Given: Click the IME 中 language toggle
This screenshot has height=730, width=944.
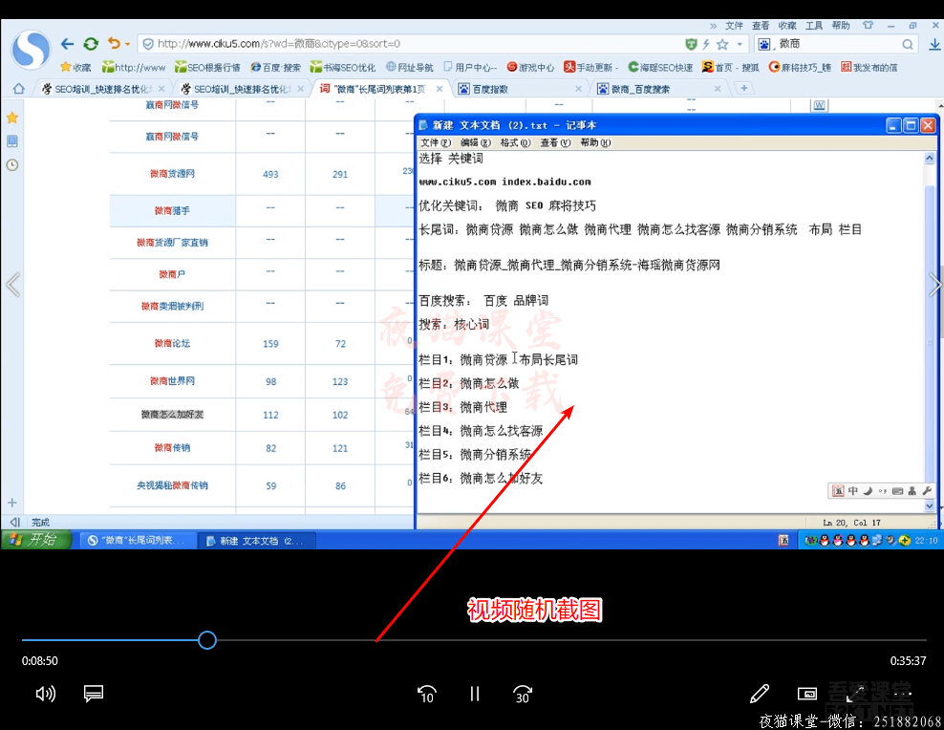Looking at the screenshot, I should click(x=853, y=491).
